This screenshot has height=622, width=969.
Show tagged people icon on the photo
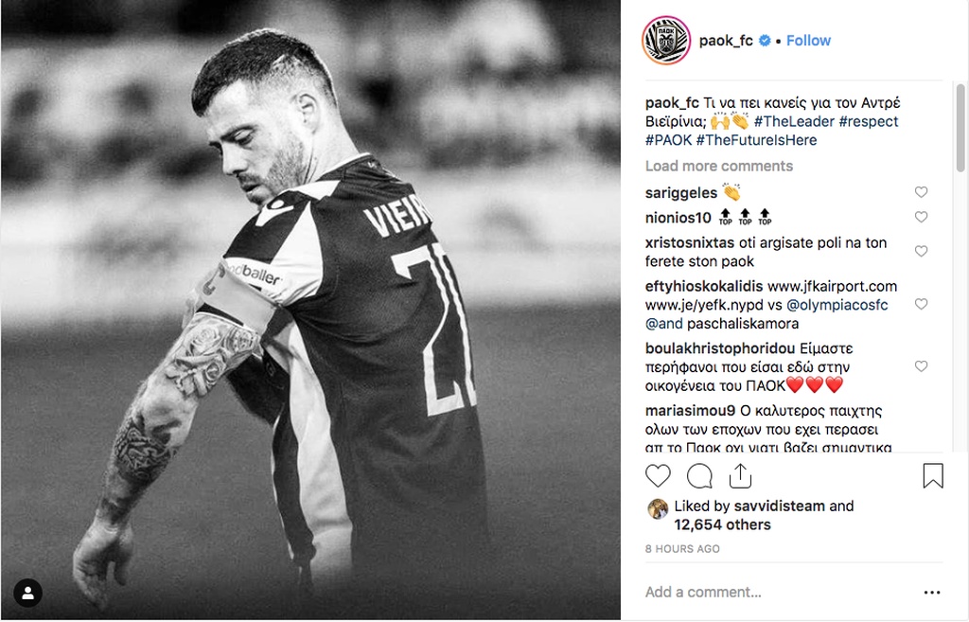27,593
